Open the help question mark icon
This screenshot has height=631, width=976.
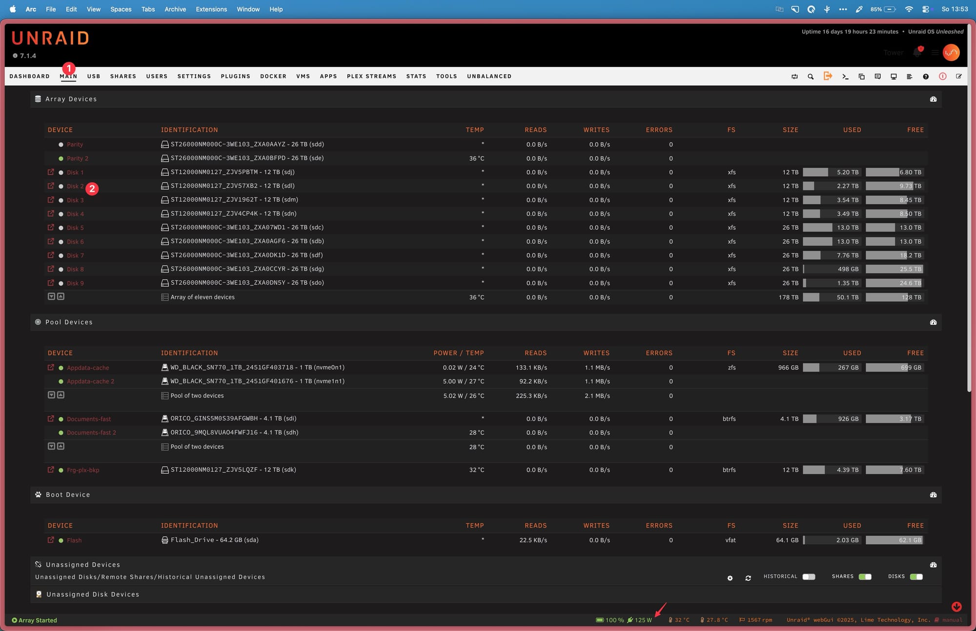926,77
